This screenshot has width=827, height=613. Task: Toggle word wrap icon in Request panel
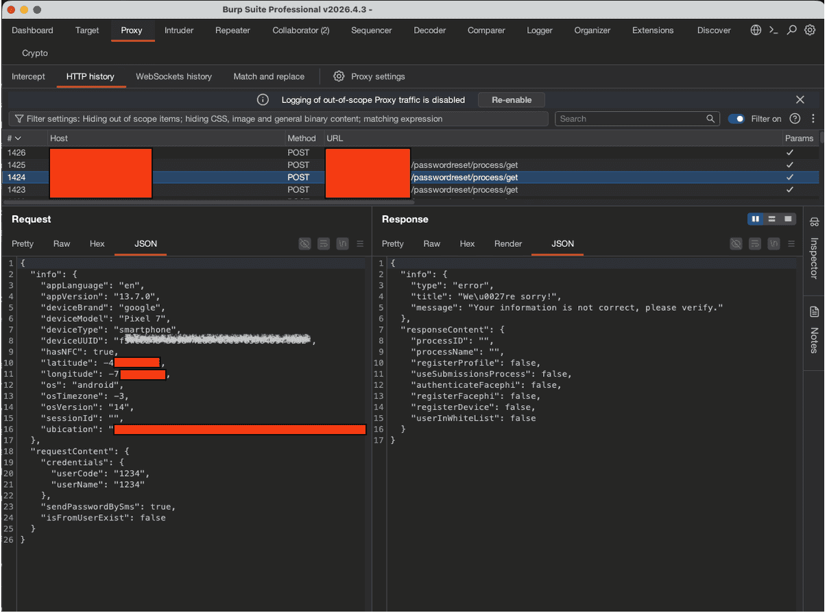click(x=324, y=243)
